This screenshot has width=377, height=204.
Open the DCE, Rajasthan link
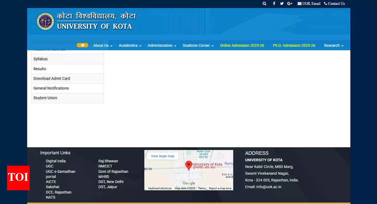(59, 192)
